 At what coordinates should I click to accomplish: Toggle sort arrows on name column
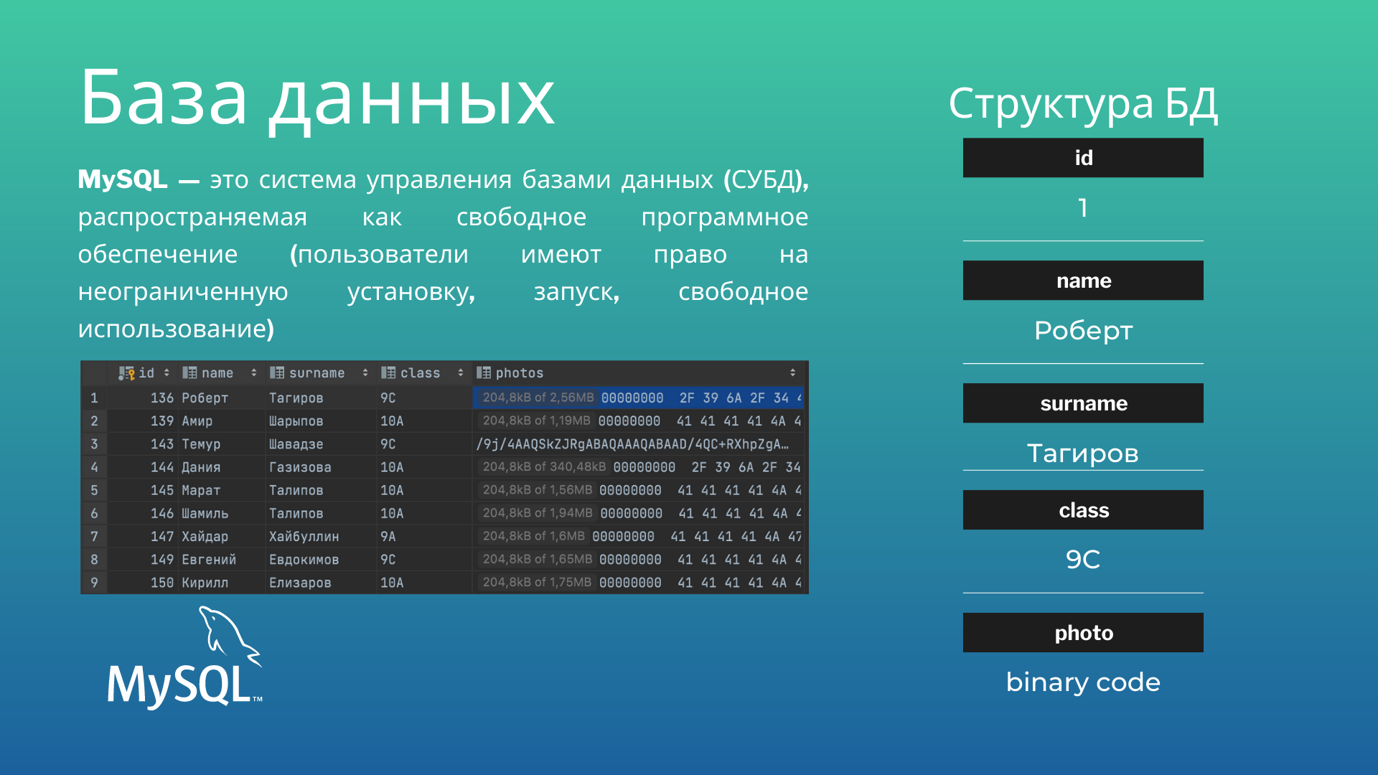point(253,373)
